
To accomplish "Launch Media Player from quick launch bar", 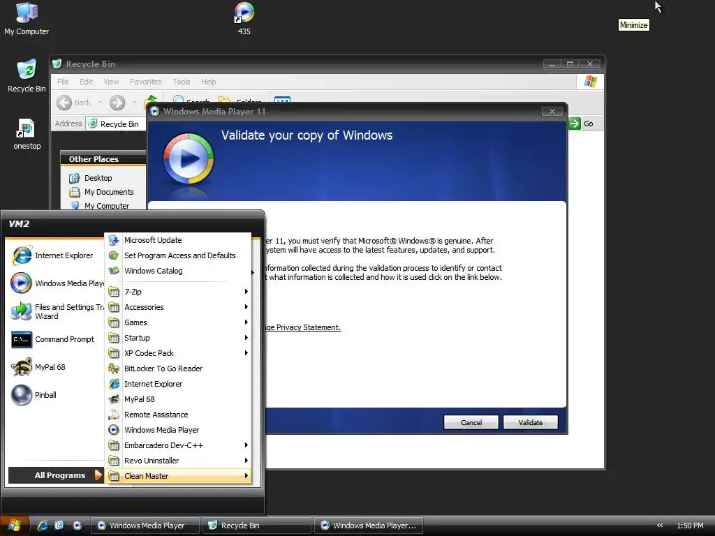I will [77, 526].
